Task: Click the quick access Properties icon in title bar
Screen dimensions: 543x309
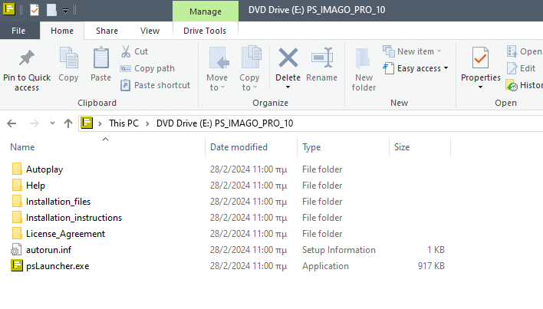Action: coord(35,10)
